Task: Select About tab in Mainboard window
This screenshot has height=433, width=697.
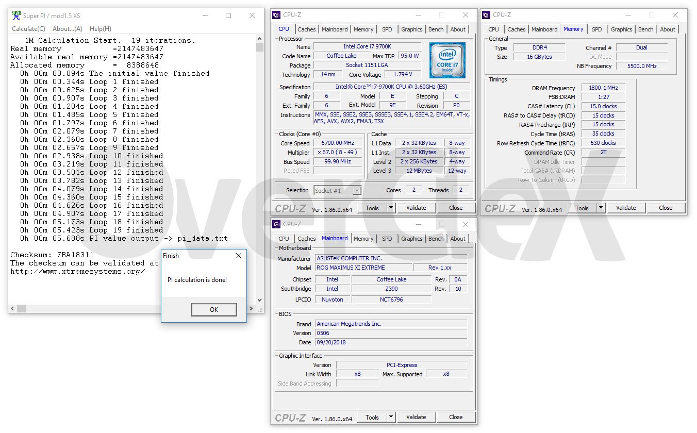Action: pyautogui.click(x=458, y=239)
